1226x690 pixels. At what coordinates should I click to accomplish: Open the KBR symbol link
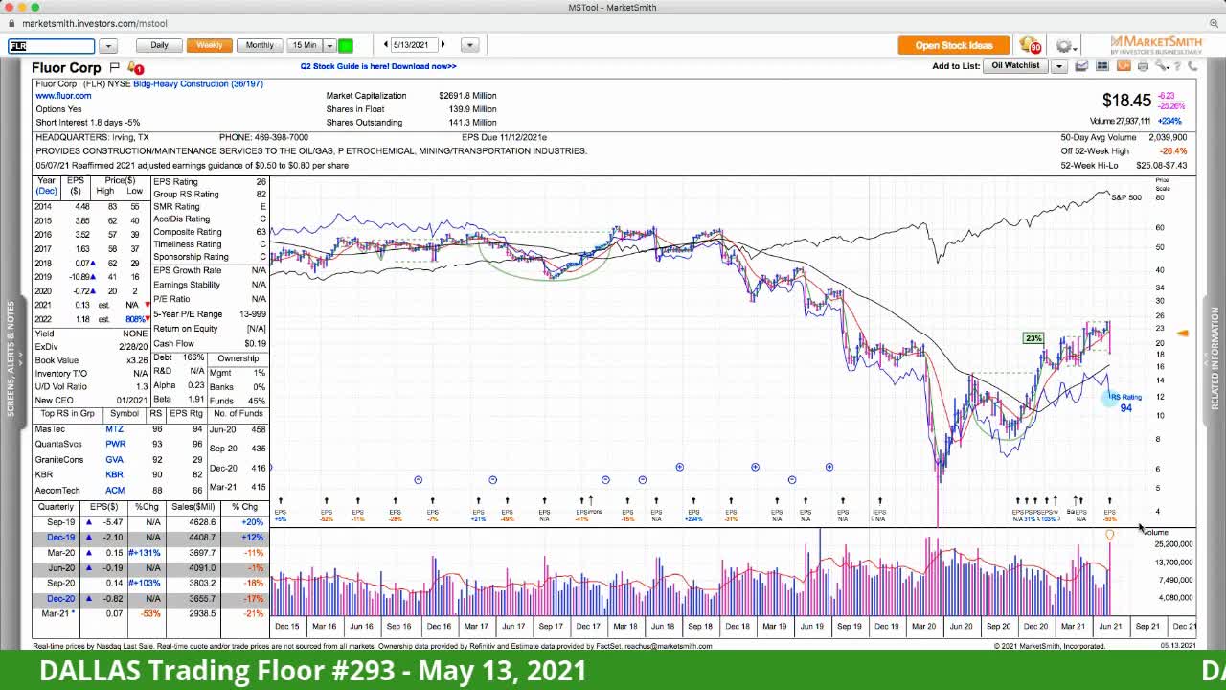point(114,475)
